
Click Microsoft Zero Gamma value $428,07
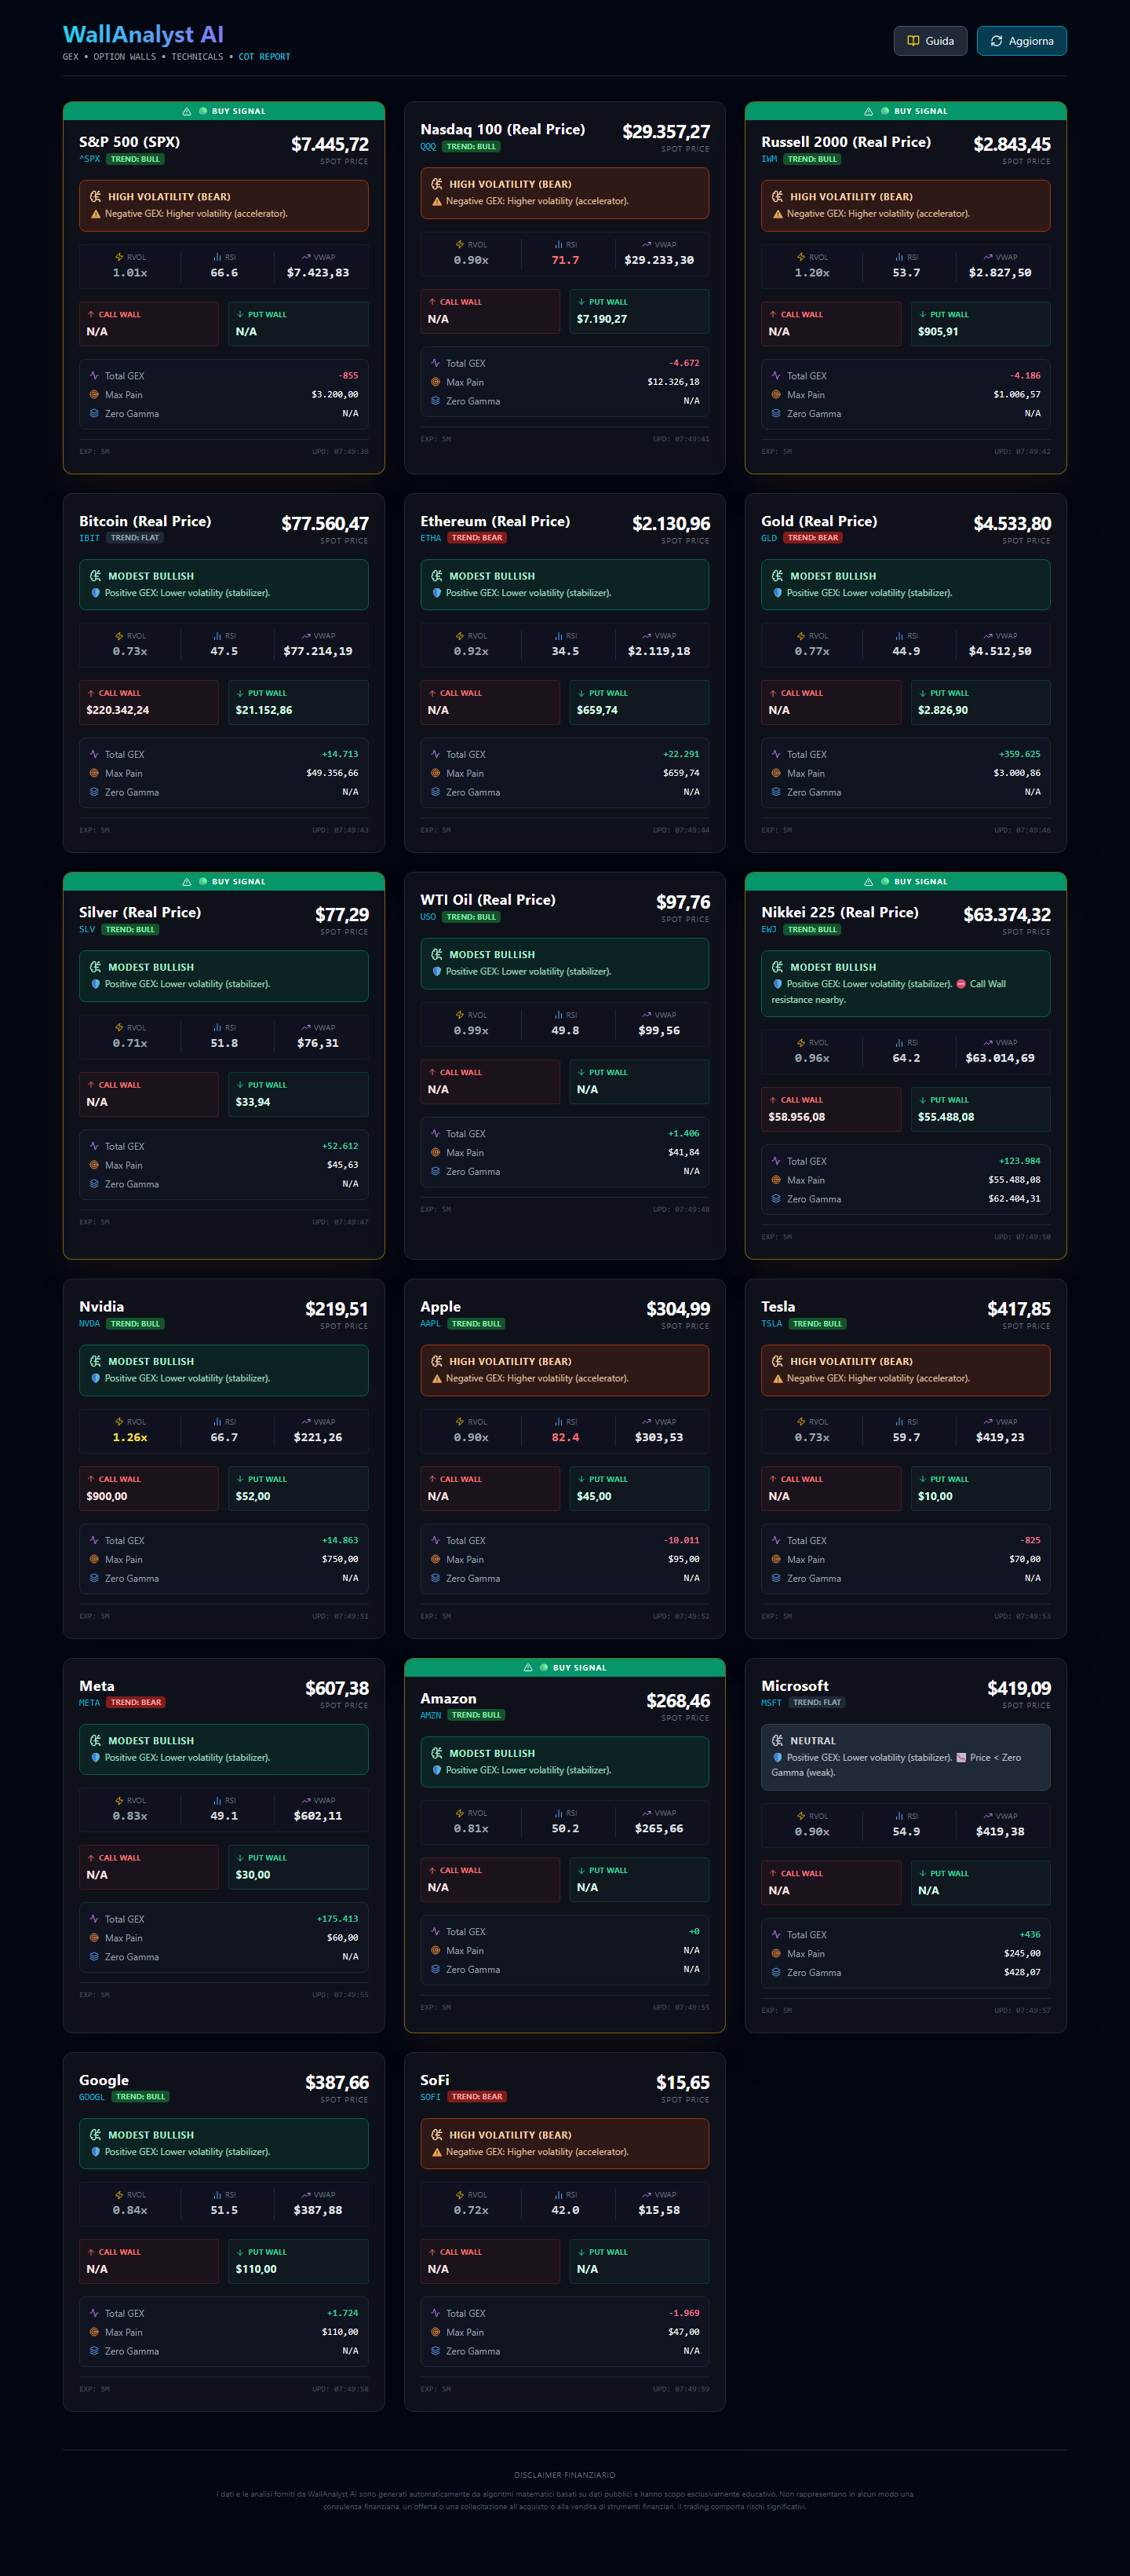click(x=1022, y=1972)
